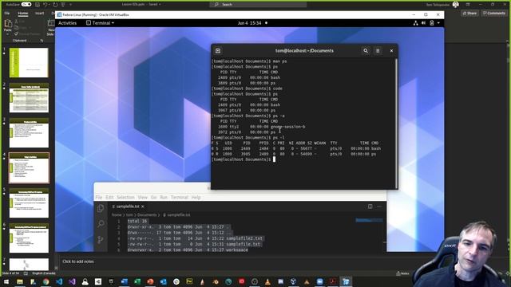Open the Windows Start button
This screenshot has height=287, width=511.
coord(6,281)
